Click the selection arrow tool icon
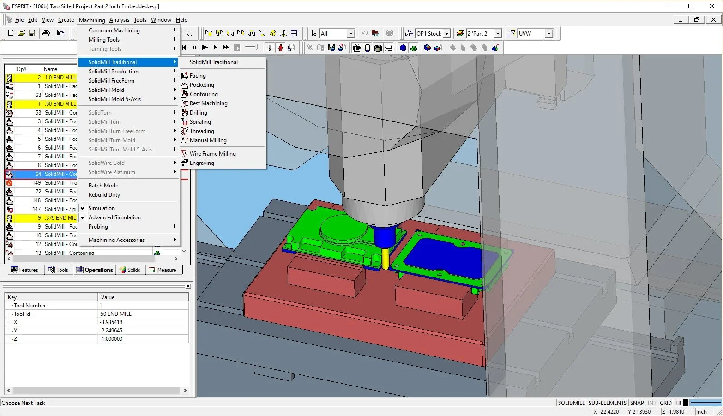The image size is (723, 416). pos(314,33)
